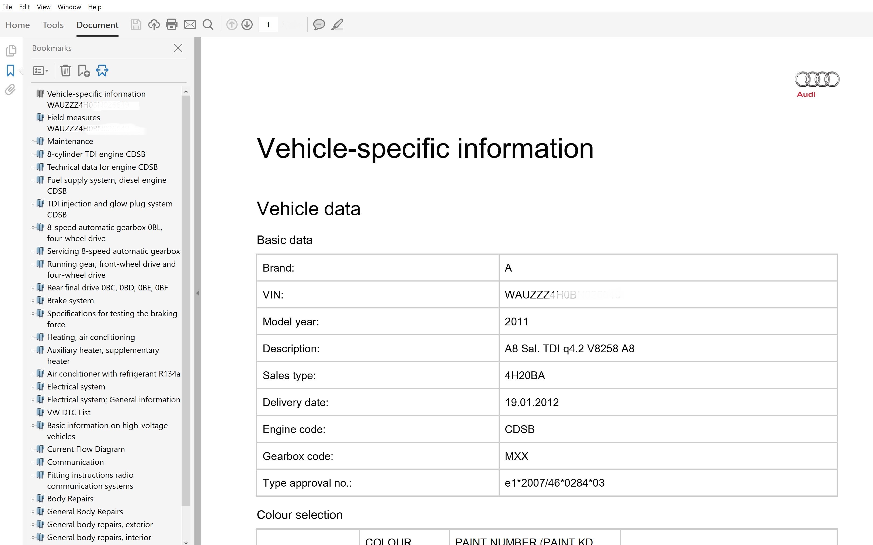Screen dimensions: 873x545
Task: Click the page number input field
Action: pos(268,24)
